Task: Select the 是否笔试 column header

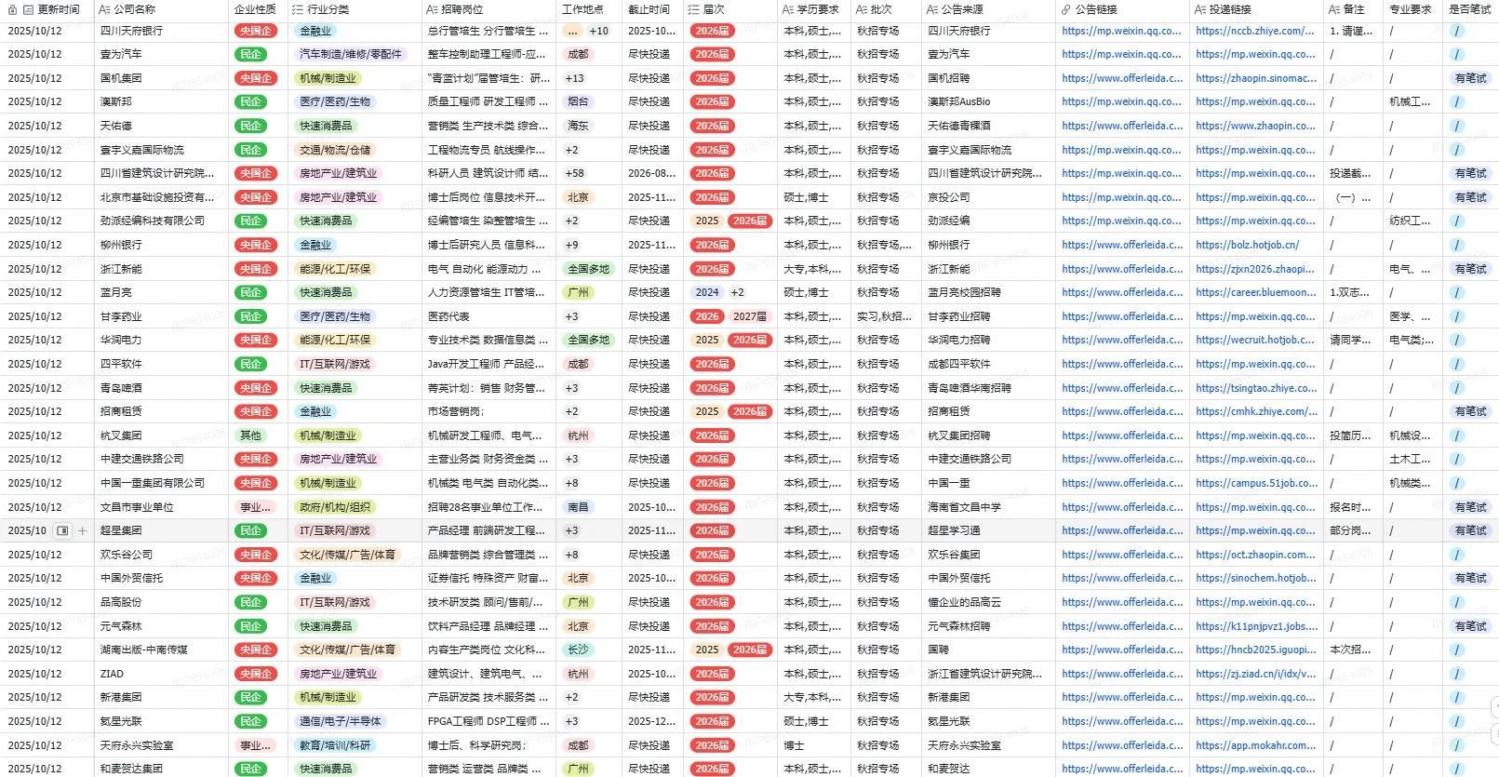Action: 1470,9
